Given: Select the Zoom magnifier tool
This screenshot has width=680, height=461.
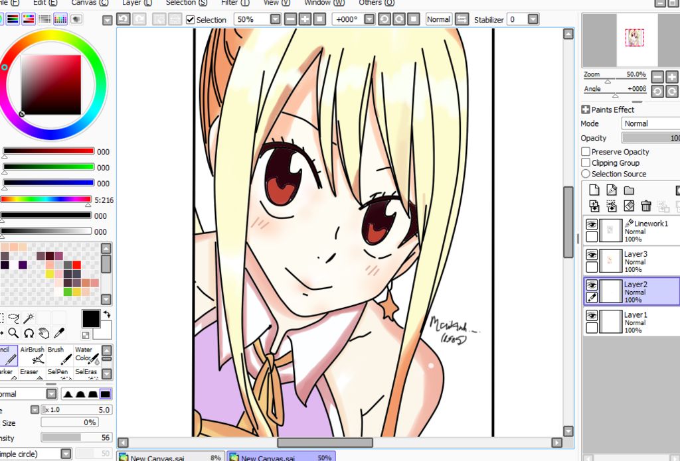Looking at the screenshot, I should [13, 333].
